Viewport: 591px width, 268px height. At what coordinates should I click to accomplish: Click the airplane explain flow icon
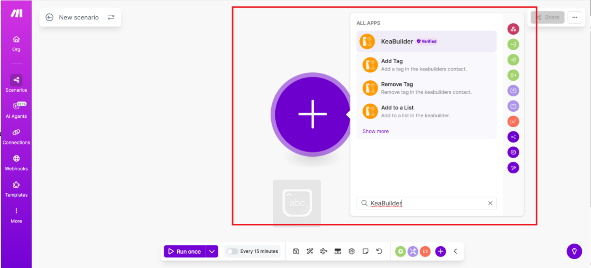324,251
